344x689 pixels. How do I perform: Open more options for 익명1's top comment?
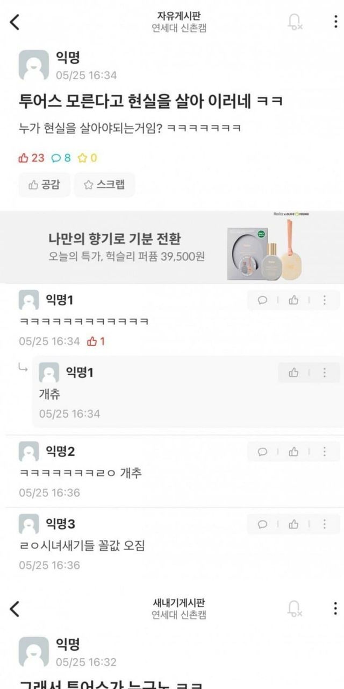[x=325, y=300]
